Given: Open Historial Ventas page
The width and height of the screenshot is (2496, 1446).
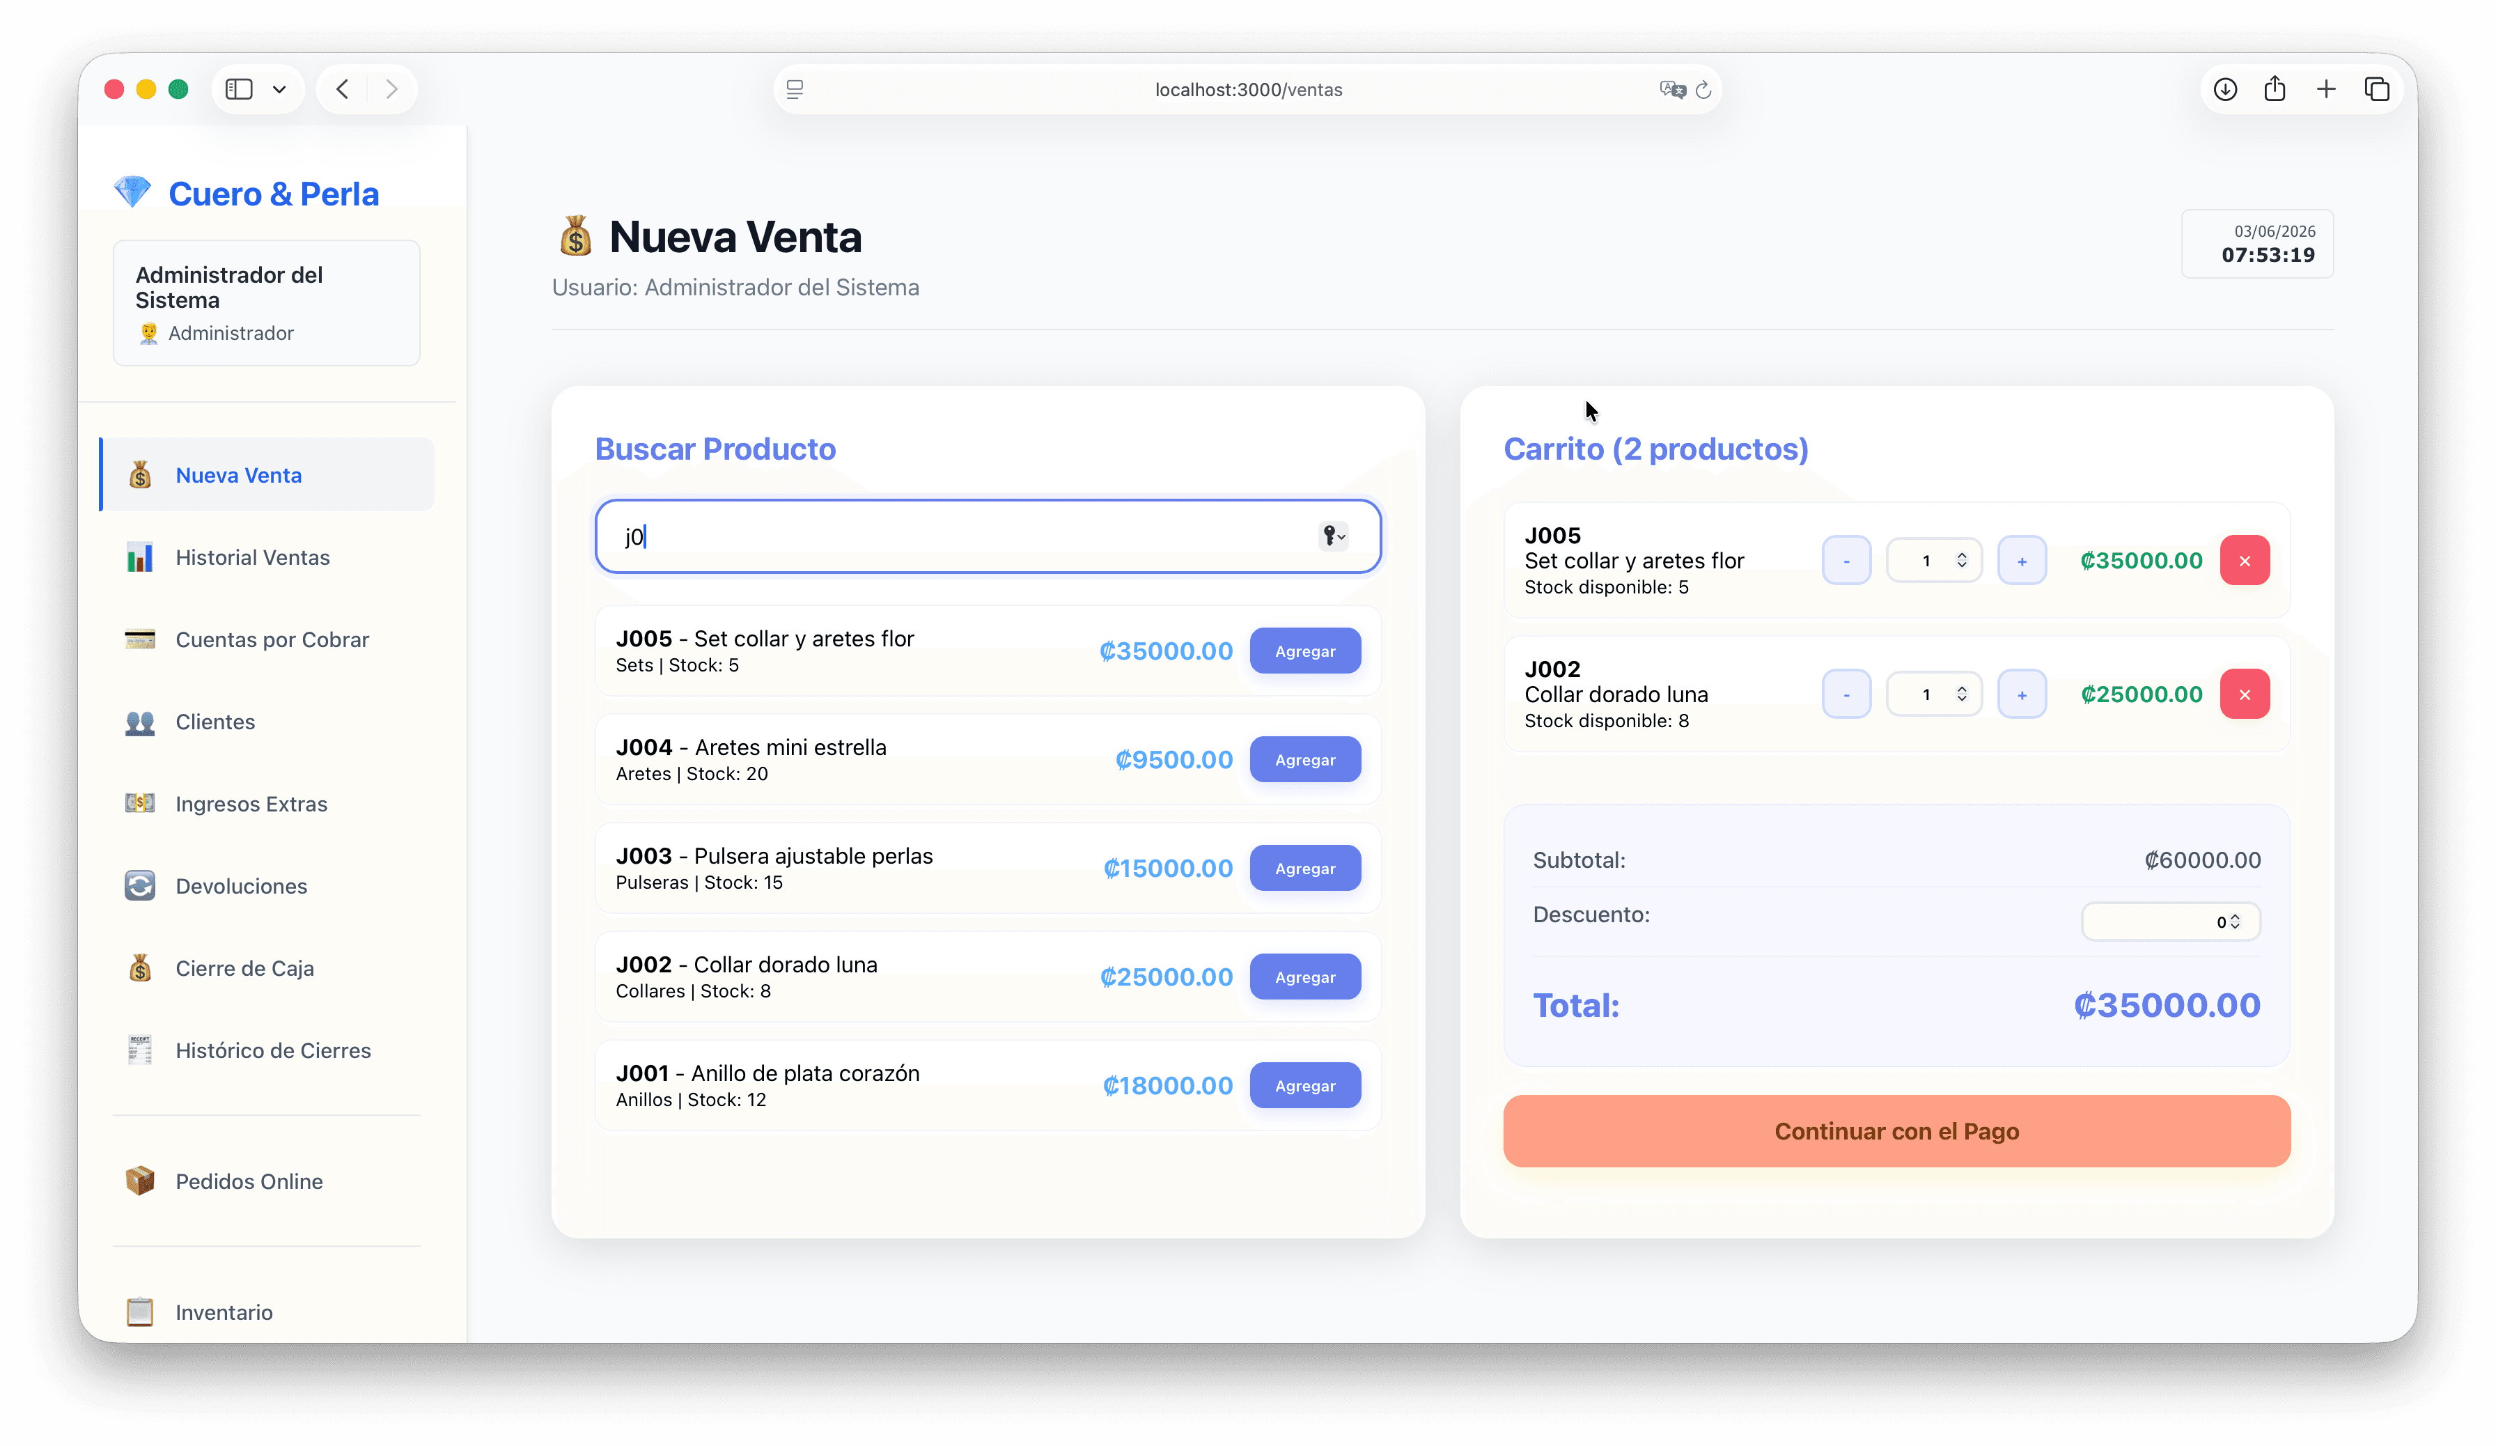Looking at the screenshot, I should [267, 557].
